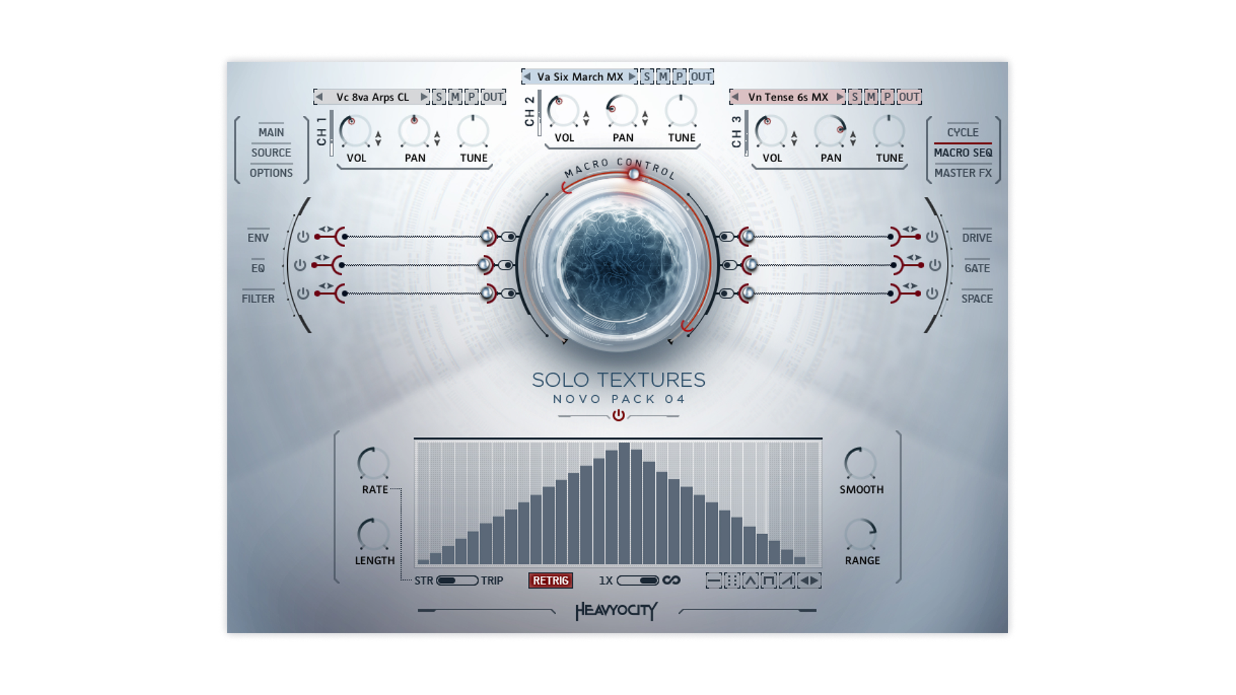Apply the triangle peak sequencer shape
The height and width of the screenshot is (695, 1236).
coord(750,580)
